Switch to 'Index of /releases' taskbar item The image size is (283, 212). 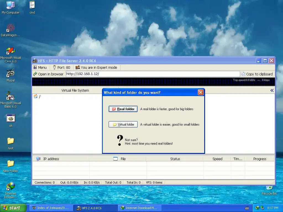click(51, 208)
